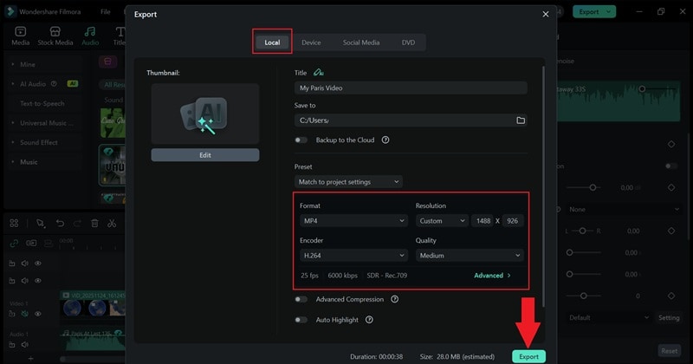The width and height of the screenshot is (693, 364).
Task: Open the Audio panel icon
Action: 90,36
